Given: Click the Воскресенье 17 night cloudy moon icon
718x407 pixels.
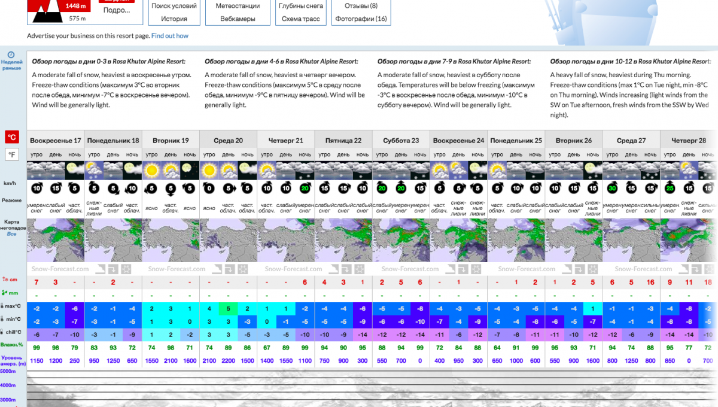Looking at the screenshot, I should coord(75,169).
